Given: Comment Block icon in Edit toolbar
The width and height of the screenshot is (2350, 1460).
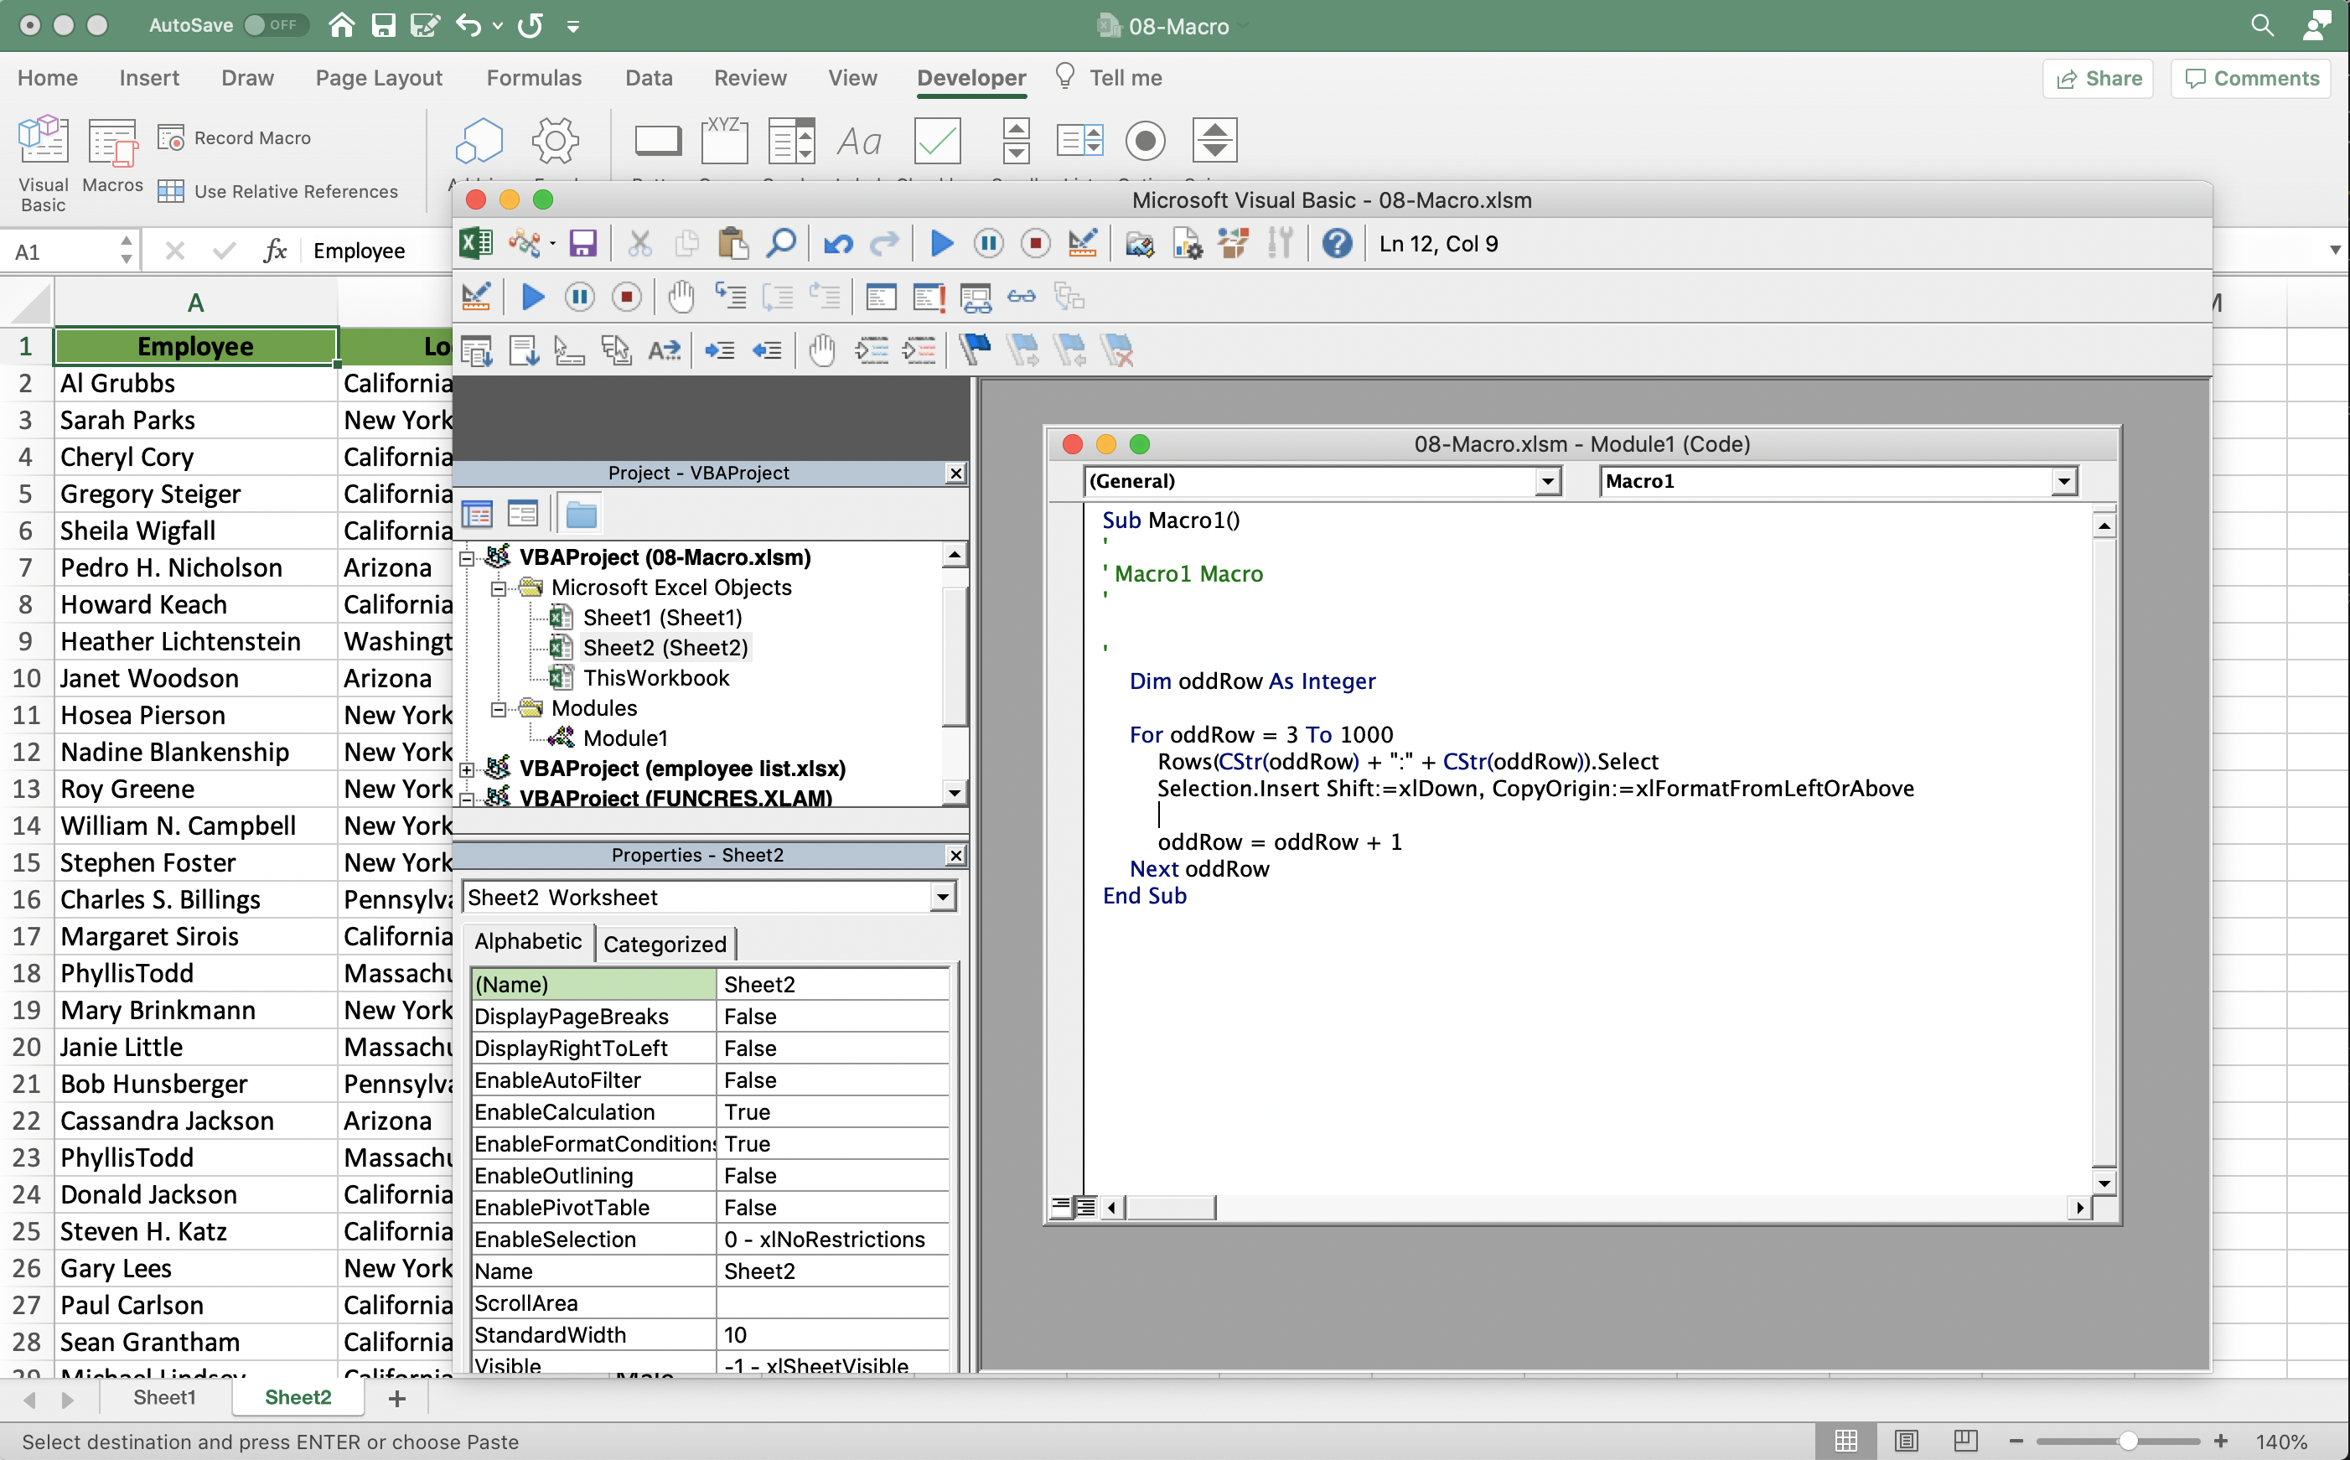Looking at the screenshot, I should (871, 350).
